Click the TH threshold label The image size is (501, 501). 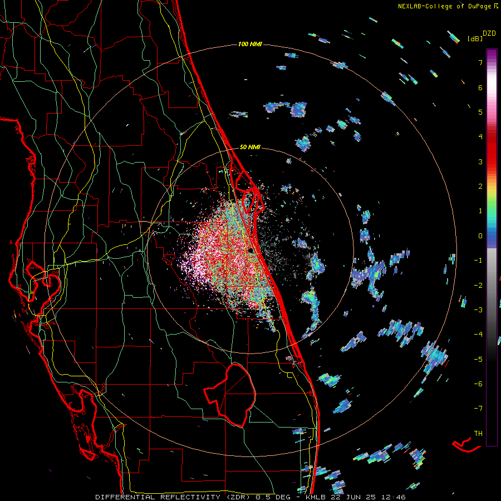point(478,433)
